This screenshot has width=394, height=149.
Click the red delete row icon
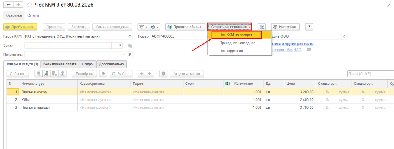click(x=163, y=74)
